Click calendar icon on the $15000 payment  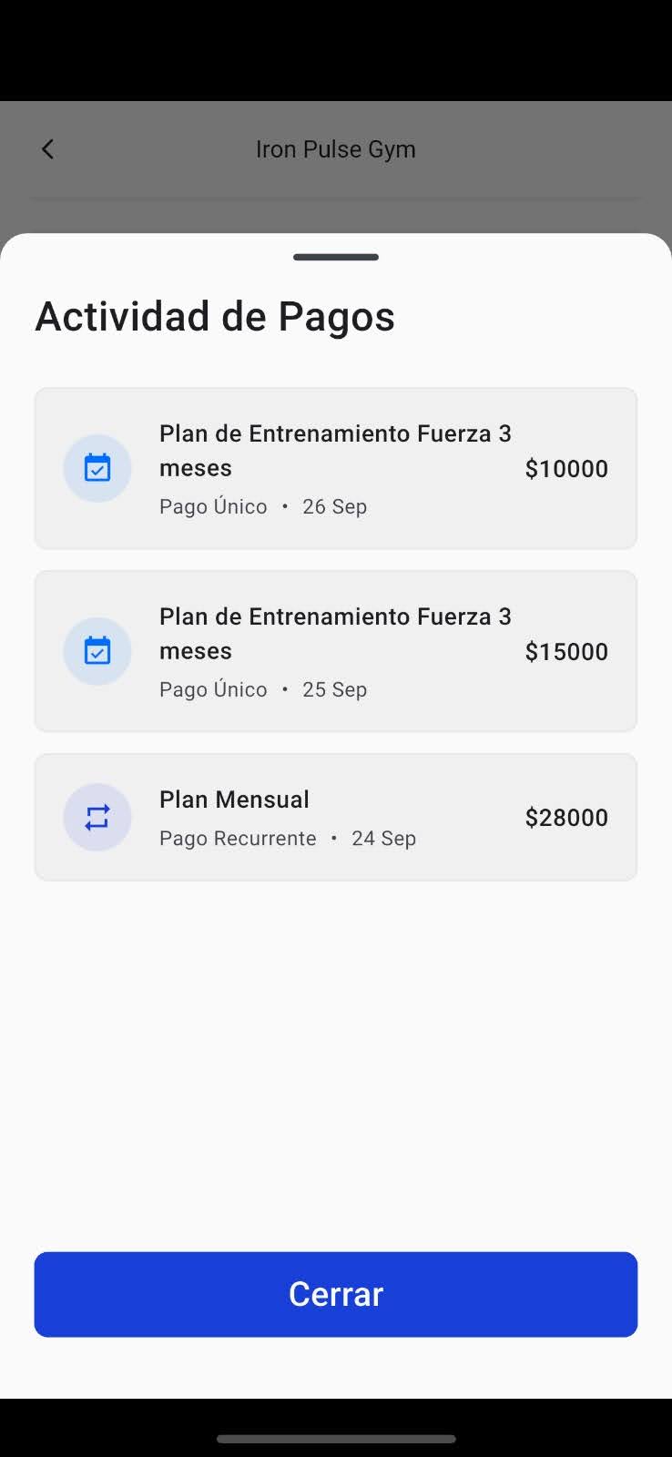[97, 651]
